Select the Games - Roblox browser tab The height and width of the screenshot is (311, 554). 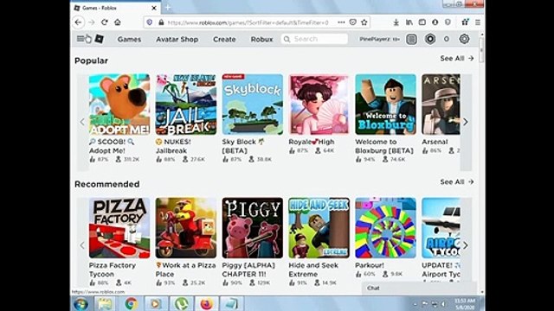pos(115,8)
